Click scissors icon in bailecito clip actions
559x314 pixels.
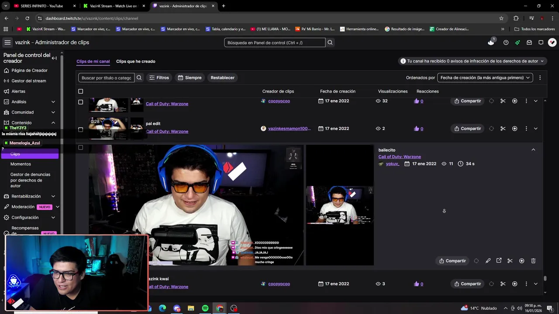510,261
